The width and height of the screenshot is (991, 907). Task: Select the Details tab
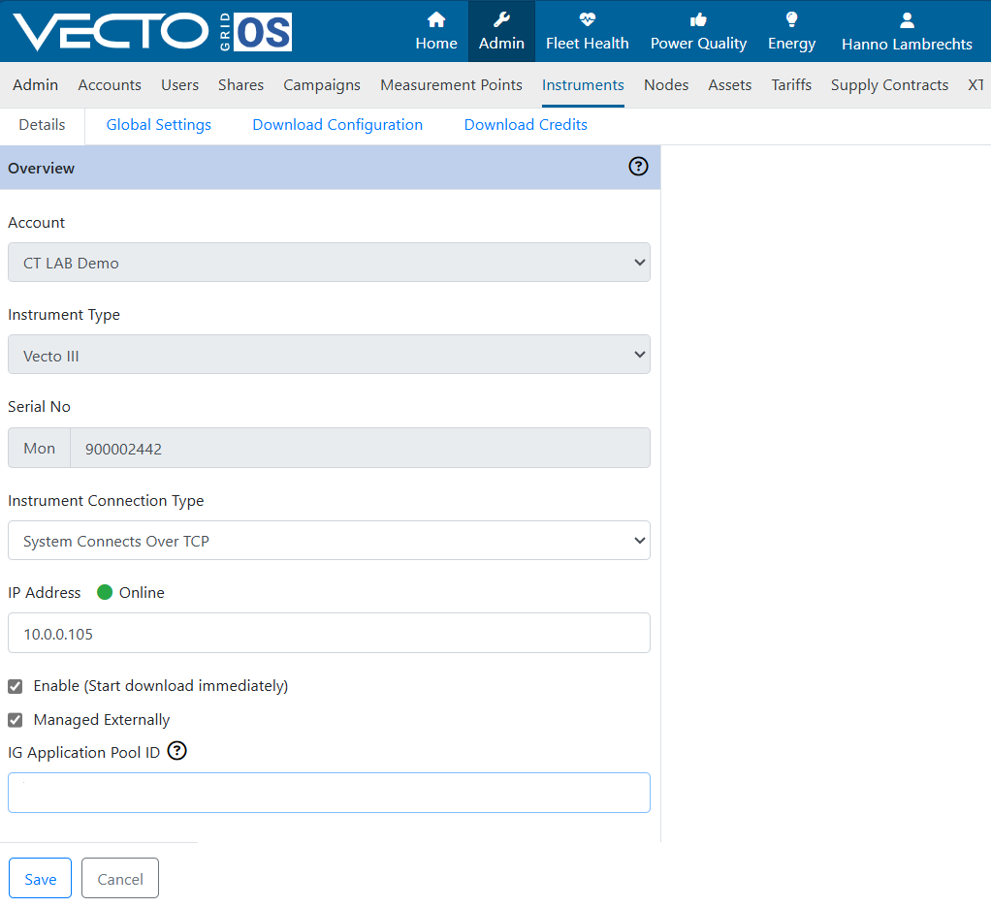click(42, 125)
